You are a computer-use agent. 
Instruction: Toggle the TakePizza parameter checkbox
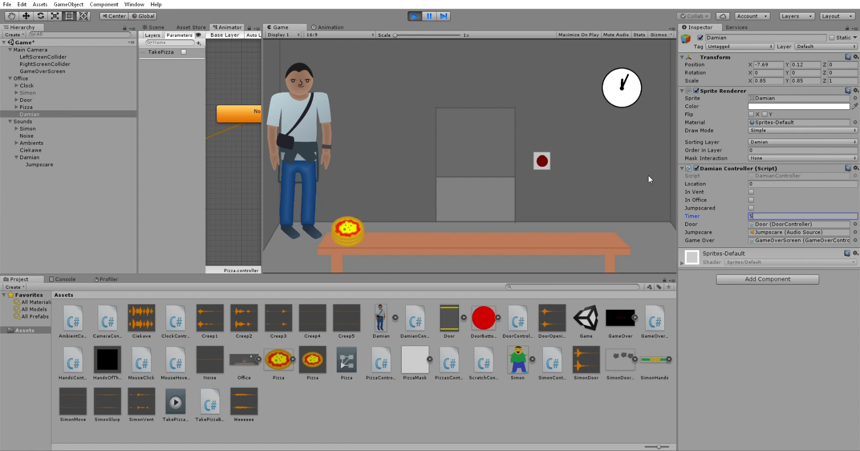tap(184, 52)
